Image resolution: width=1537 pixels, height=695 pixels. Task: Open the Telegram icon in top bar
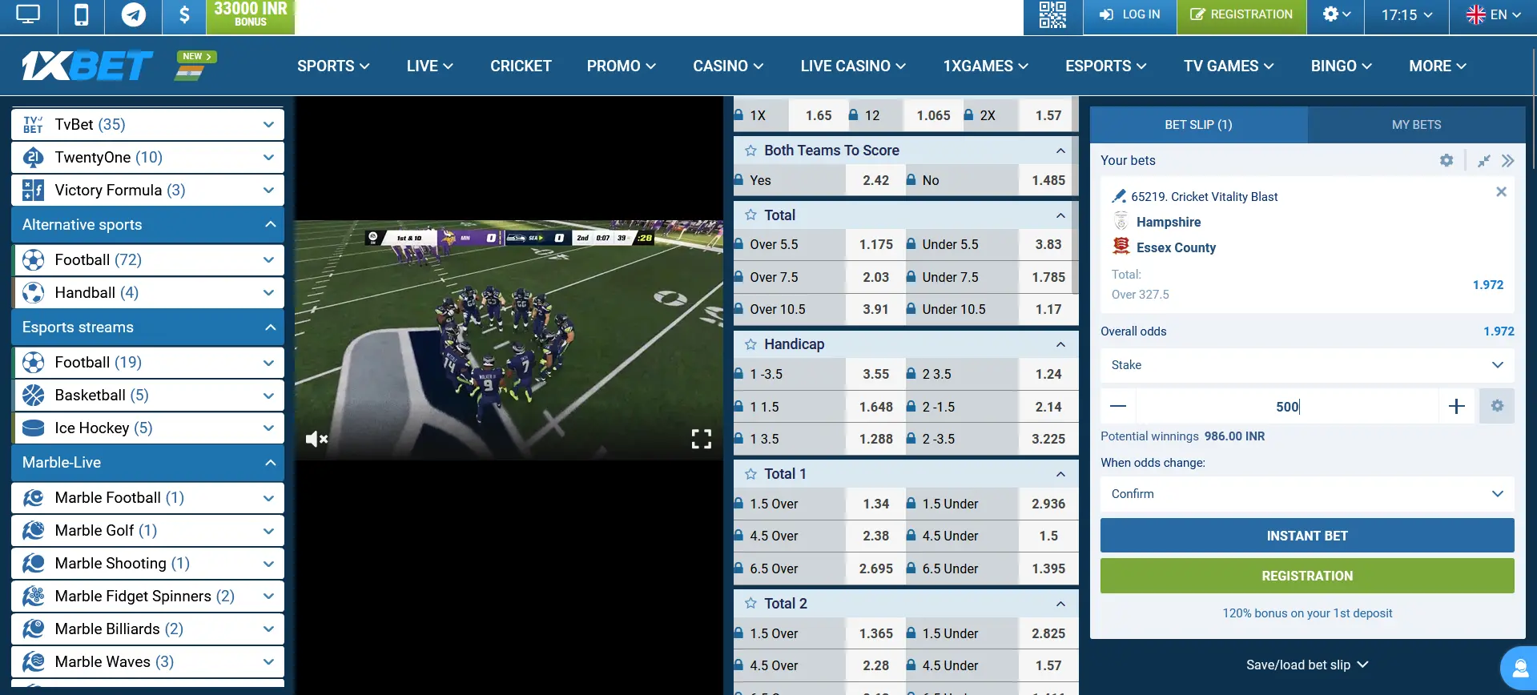coord(134,15)
